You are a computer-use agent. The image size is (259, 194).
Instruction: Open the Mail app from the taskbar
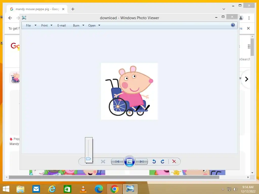[36, 189]
